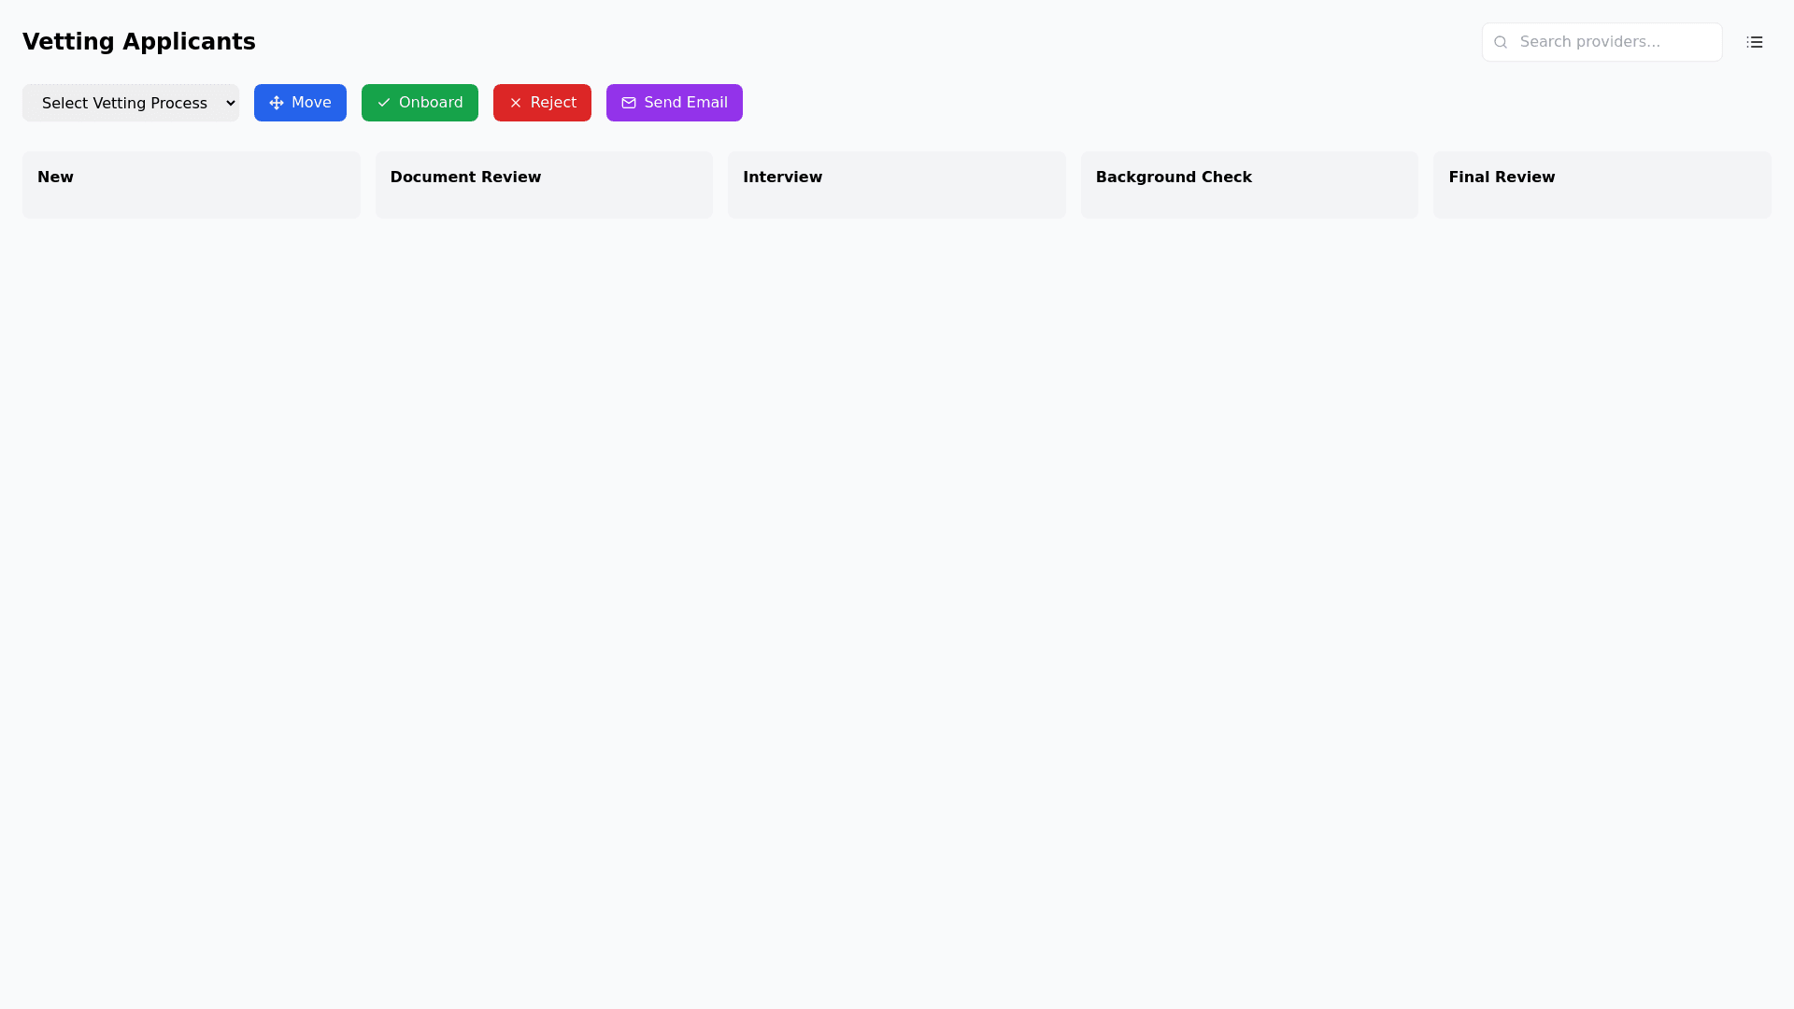Select the Background Check column header
Image resolution: width=1794 pixels, height=1009 pixels.
(x=1174, y=178)
